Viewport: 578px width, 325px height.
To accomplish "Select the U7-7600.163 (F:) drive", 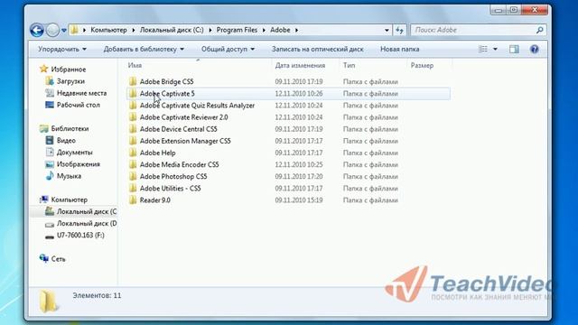I will pyautogui.click(x=80, y=235).
